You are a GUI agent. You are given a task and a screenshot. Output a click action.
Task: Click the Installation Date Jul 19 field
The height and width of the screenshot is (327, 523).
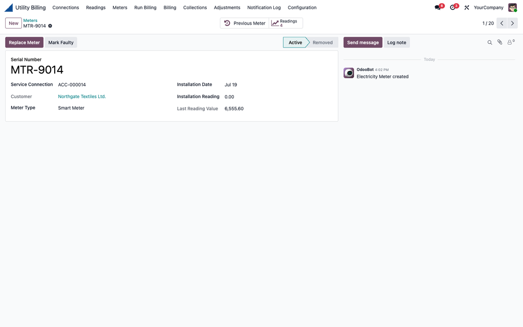(x=231, y=85)
